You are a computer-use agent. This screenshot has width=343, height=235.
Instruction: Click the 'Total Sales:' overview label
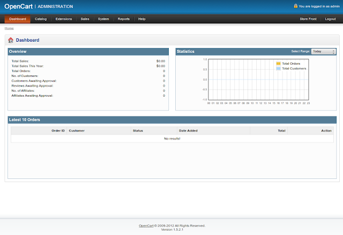(20, 61)
